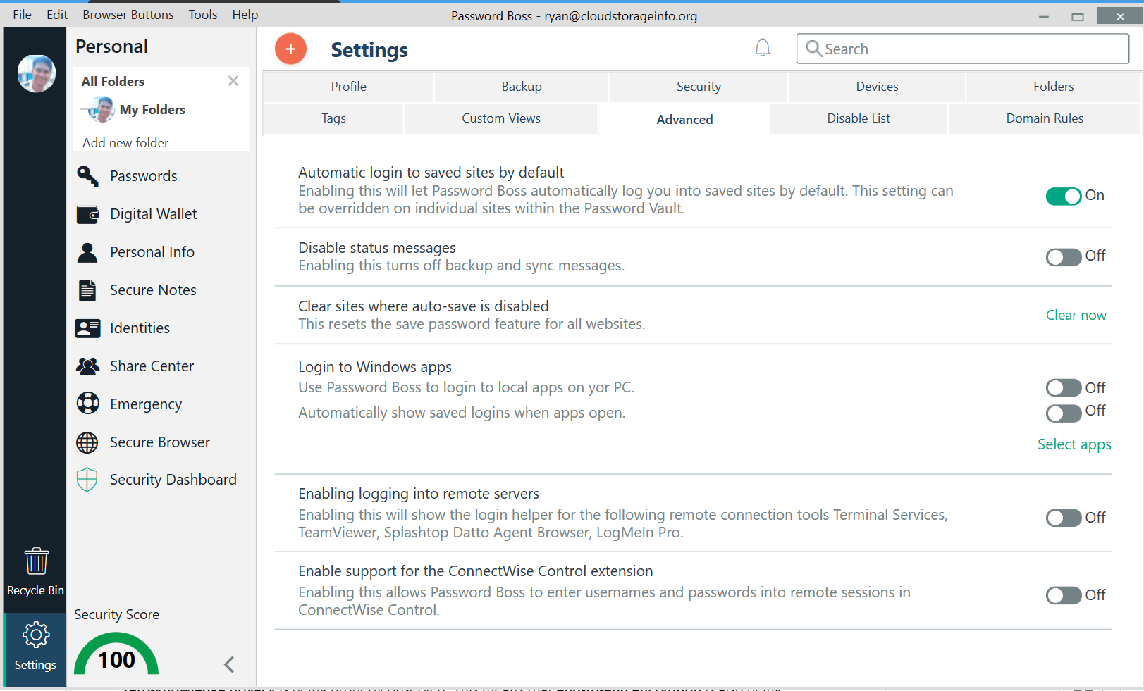Click the Secure Browser globe icon

[x=87, y=442]
